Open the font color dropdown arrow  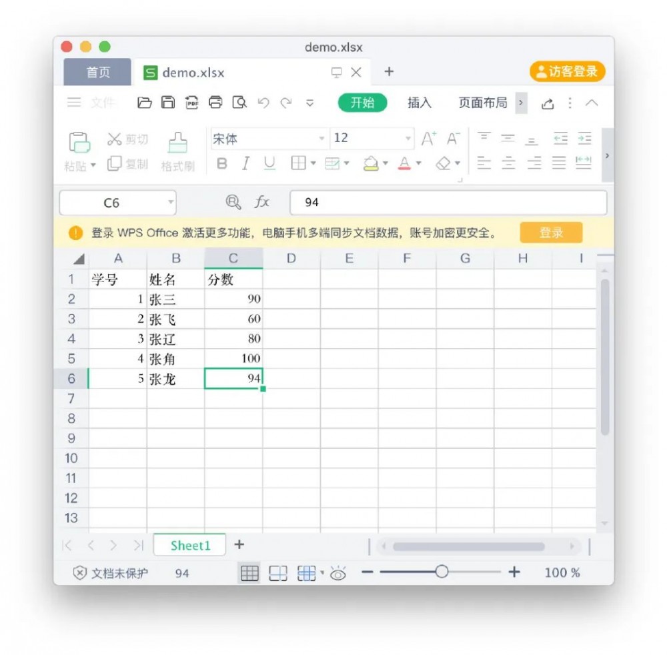tap(419, 163)
